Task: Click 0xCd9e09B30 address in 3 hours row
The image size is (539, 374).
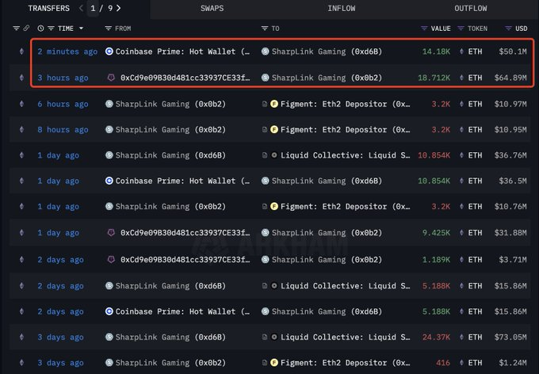Action: pyautogui.click(x=185, y=78)
